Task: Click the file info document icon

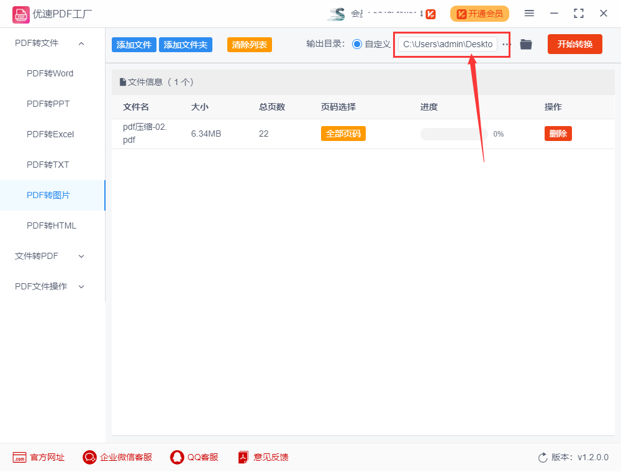Action: (x=122, y=81)
